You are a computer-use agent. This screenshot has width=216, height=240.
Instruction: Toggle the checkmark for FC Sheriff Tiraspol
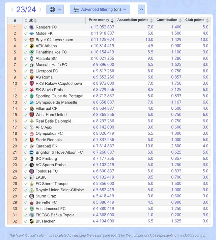click(x=26, y=184)
